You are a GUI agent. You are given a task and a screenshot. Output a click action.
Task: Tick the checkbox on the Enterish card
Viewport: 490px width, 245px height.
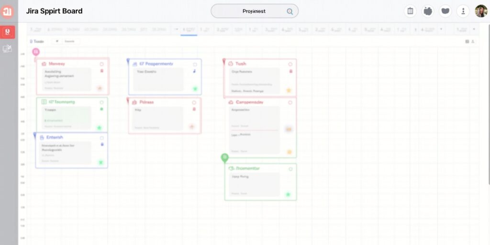[101, 138]
